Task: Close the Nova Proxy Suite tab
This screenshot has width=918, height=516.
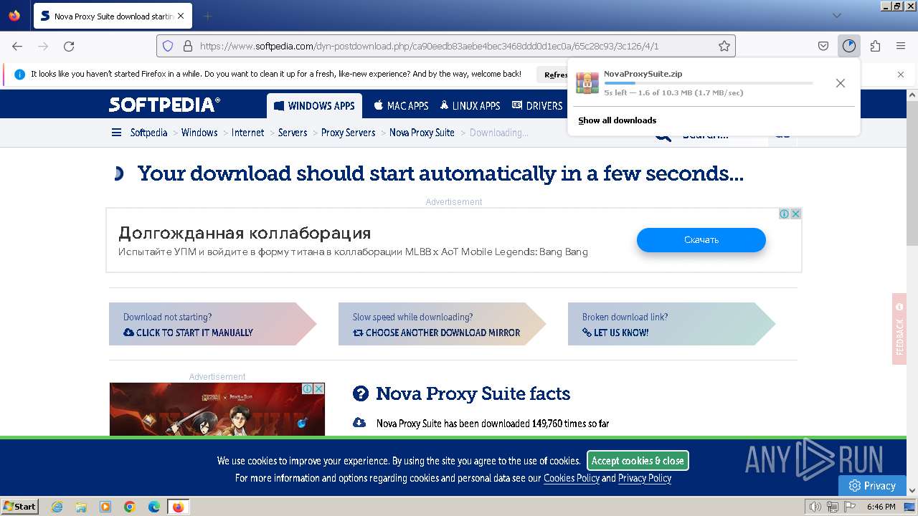Action: click(x=180, y=16)
